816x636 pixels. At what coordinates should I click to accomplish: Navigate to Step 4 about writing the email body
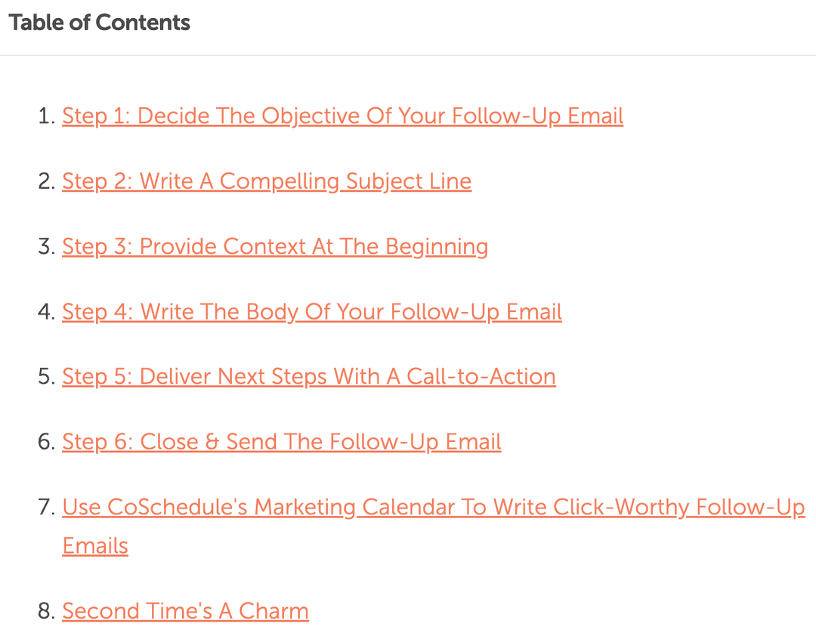pyautogui.click(x=312, y=311)
